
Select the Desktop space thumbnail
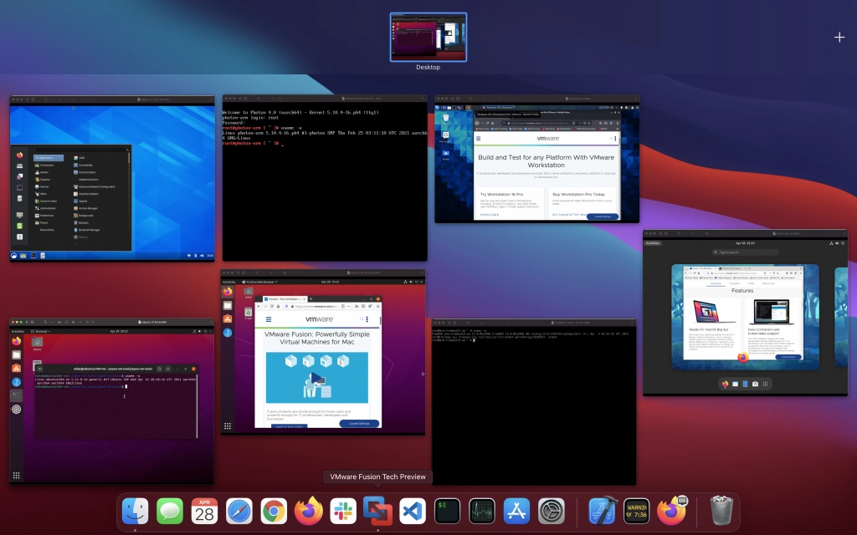(x=428, y=38)
